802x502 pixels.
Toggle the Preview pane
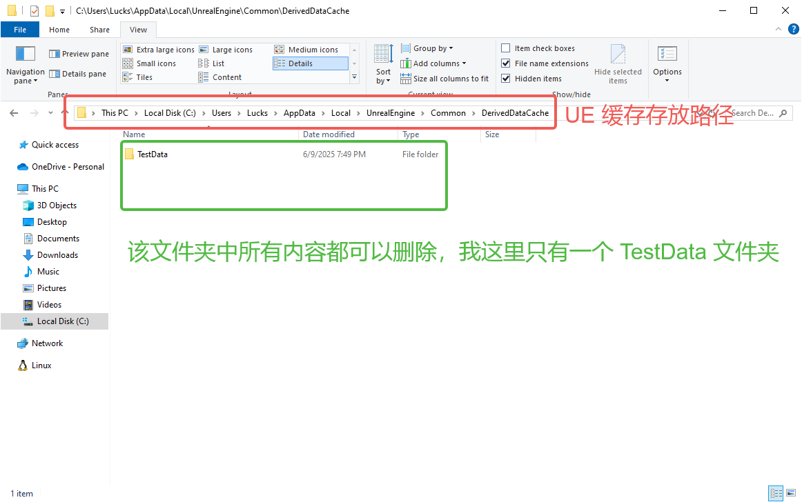tap(79, 54)
